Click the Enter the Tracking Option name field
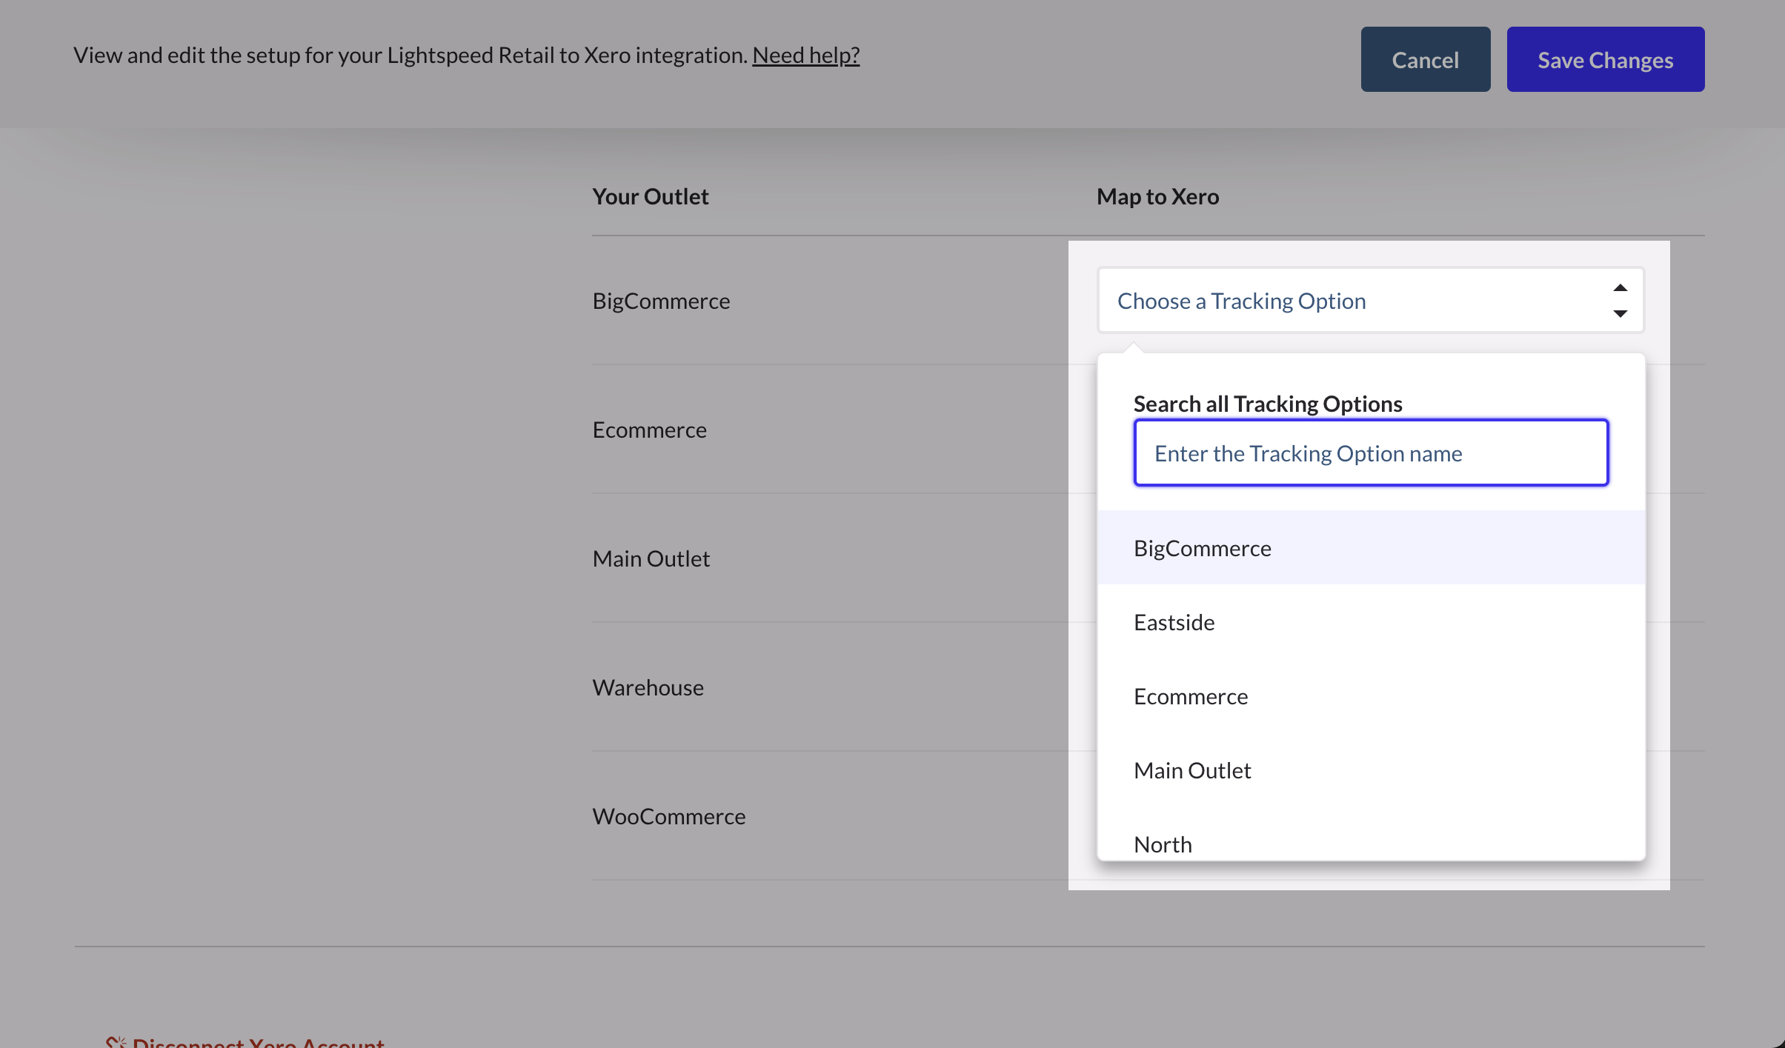Screen dimensions: 1785x1048 tap(1370, 453)
